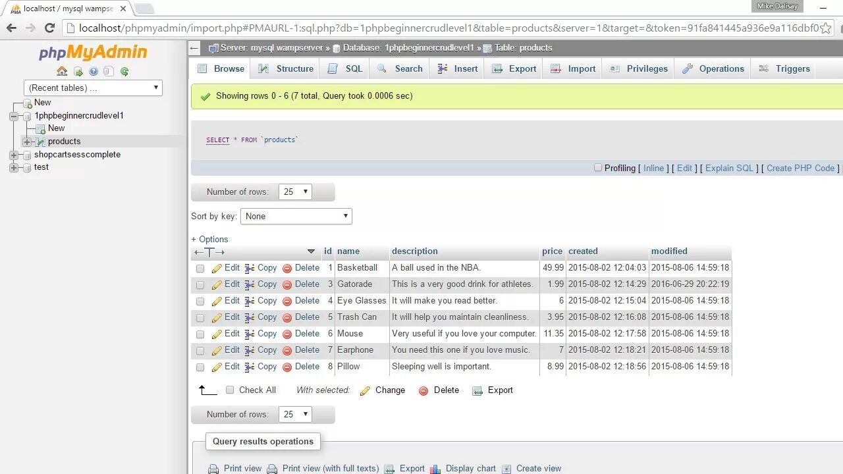Click the Explain SQL link
The height and width of the screenshot is (474, 843).
tap(729, 169)
